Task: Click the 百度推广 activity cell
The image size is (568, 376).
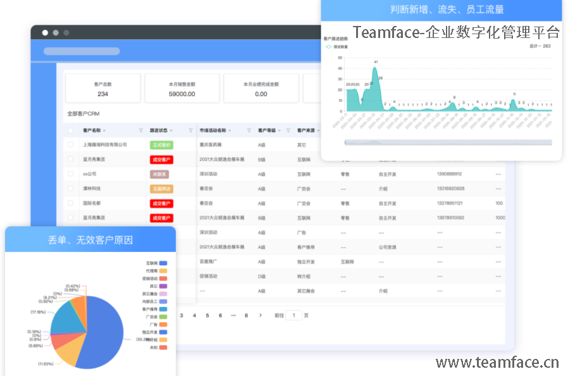Action: point(208,261)
